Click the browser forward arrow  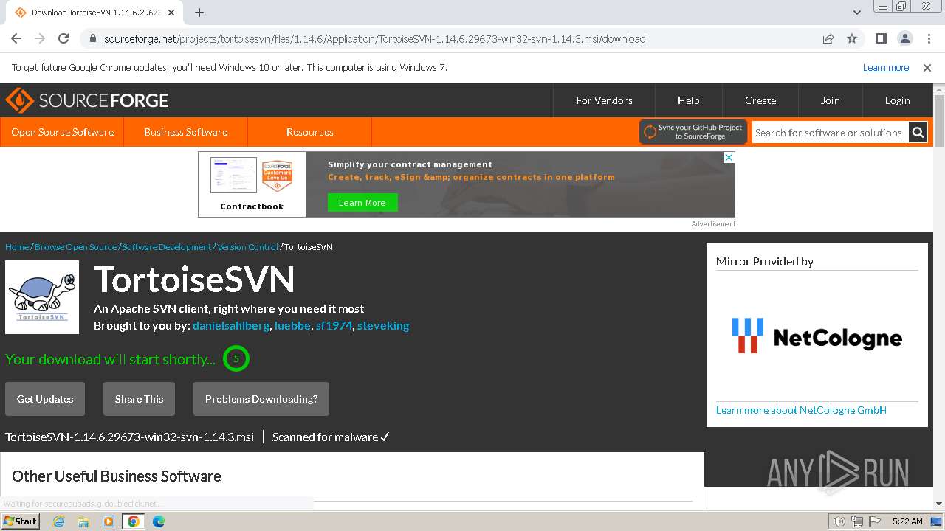tap(40, 39)
